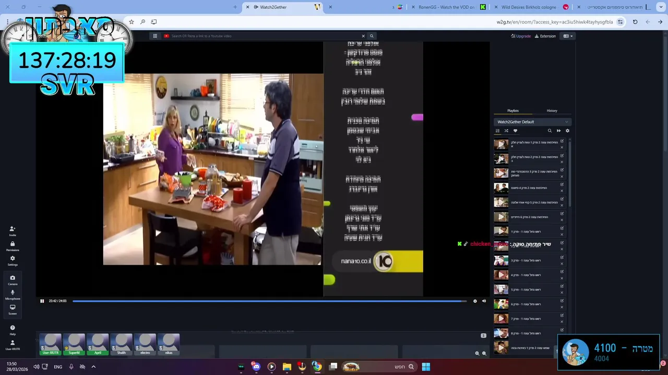
Task: Seek on the video progress bar
Action: click(x=269, y=301)
